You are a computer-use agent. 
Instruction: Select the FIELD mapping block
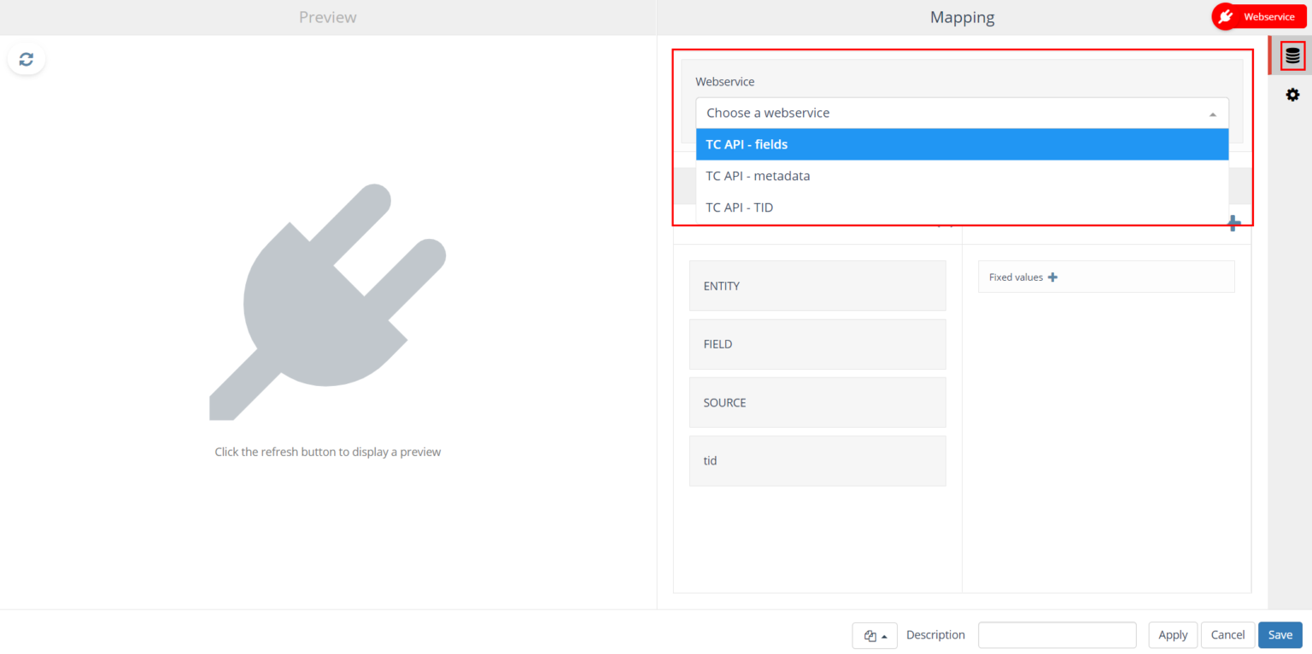[817, 344]
